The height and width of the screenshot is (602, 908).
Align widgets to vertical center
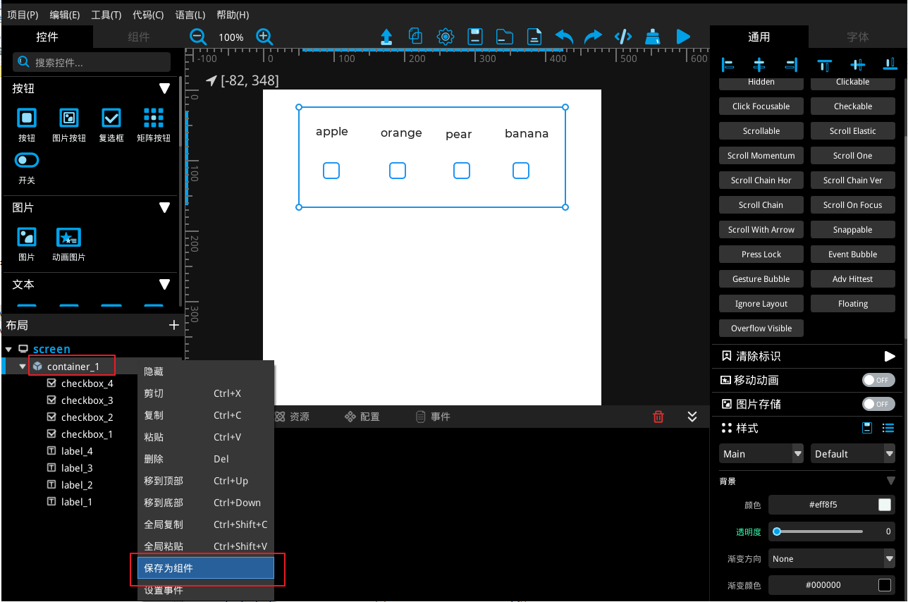tap(857, 65)
